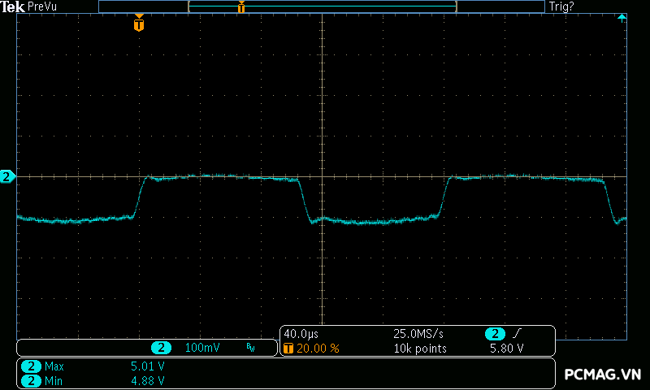Click the 25.0MS/s sample rate readout

[x=418, y=334]
